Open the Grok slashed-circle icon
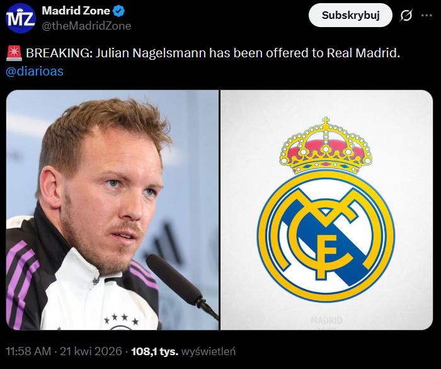Image resolution: width=441 pixels, height=369 pixels. tap(406, 15)
